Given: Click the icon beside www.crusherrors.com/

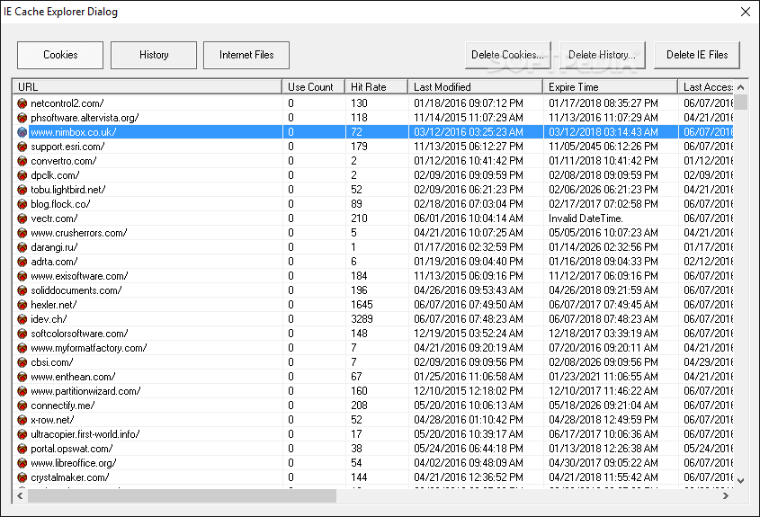Looking at the screenshot, I should click(x=22, y=233).
